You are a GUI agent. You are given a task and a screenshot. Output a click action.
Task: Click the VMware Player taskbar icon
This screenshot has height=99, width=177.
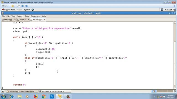(60, 97)
